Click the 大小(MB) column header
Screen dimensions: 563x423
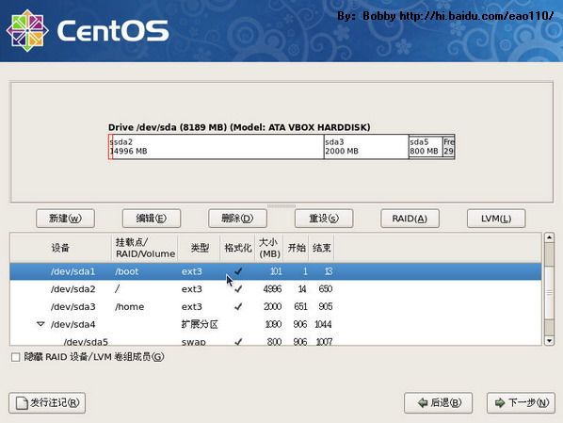click(269, 248)
